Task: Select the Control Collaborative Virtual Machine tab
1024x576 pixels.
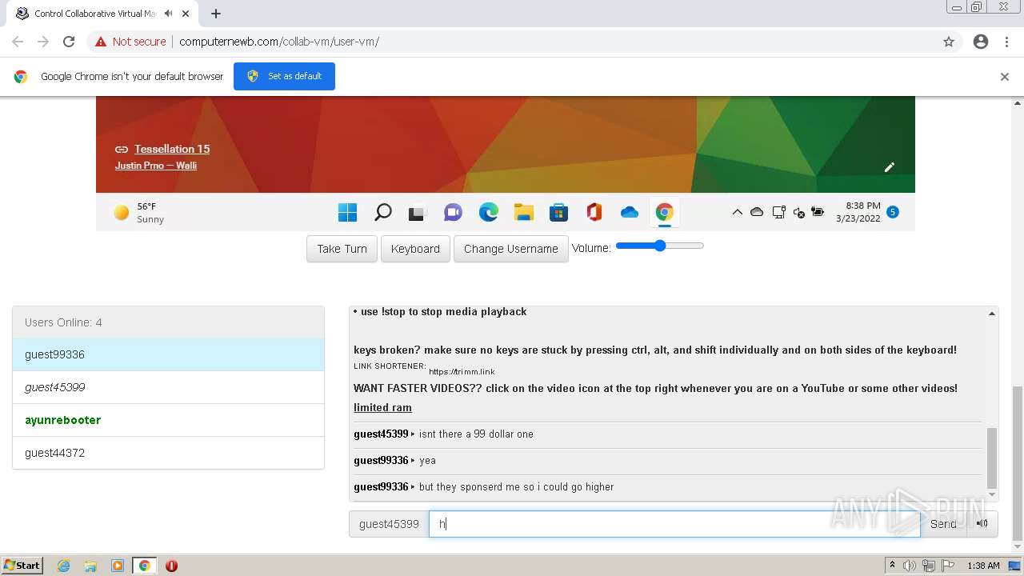Action: (x=104, y=14)
